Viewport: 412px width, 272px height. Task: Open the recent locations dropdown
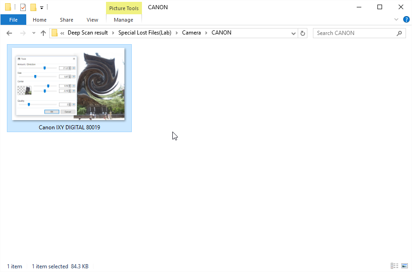coord(34,33)
